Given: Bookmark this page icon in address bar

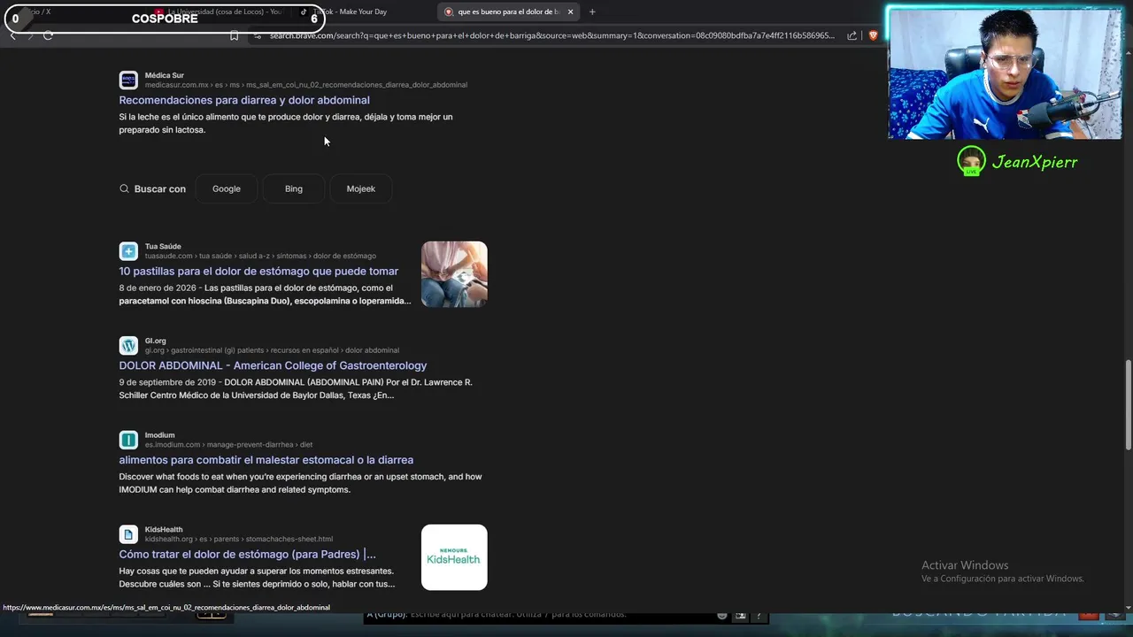Looking at the screenshot, I should click(234, 35).
